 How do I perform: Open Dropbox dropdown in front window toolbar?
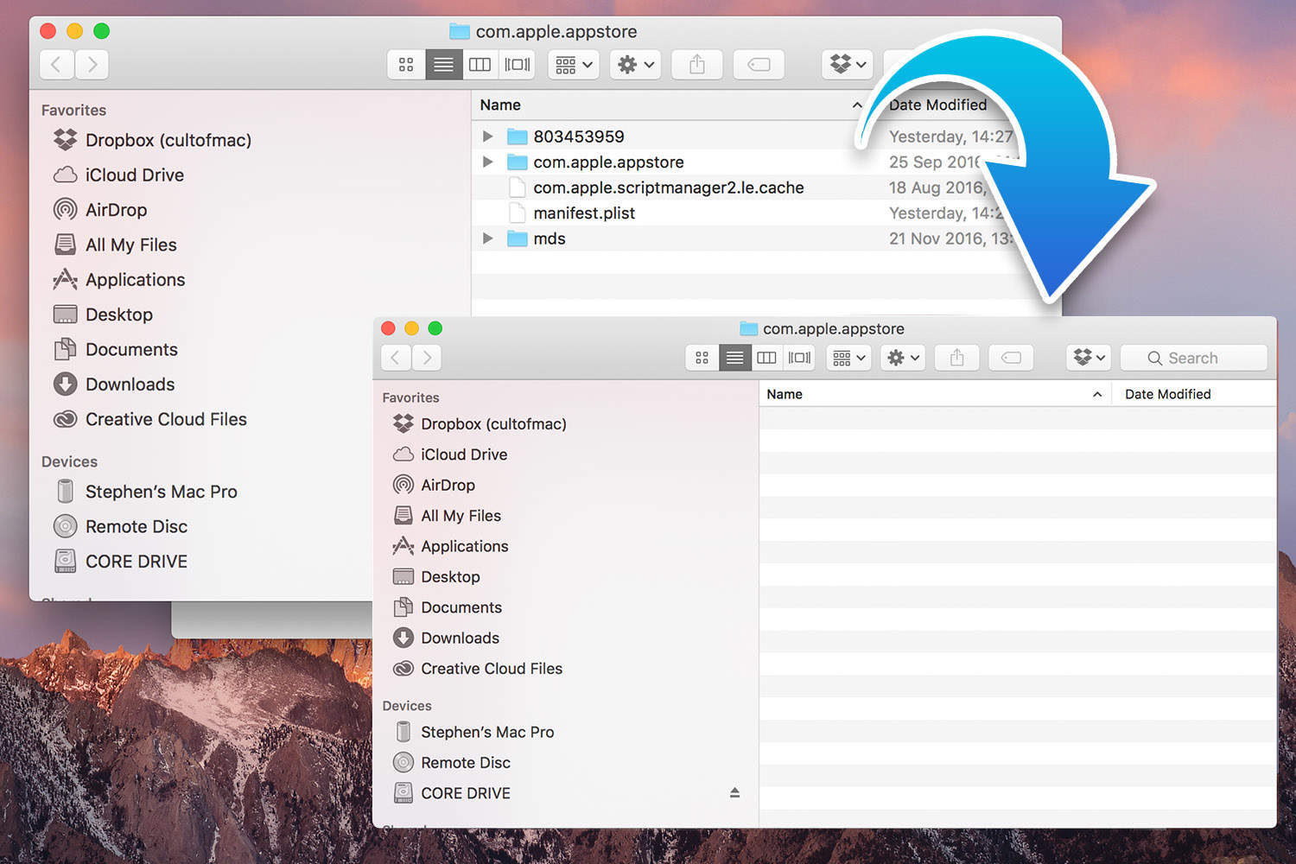click(1089, 358)
